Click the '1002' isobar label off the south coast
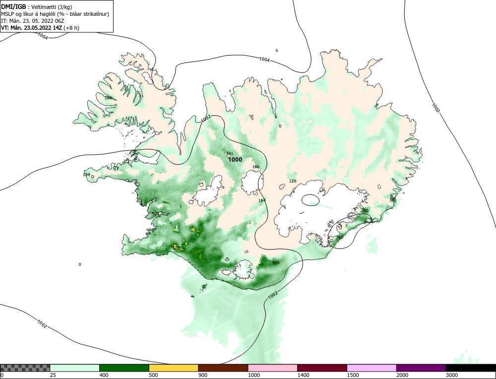 coord(273,295)
